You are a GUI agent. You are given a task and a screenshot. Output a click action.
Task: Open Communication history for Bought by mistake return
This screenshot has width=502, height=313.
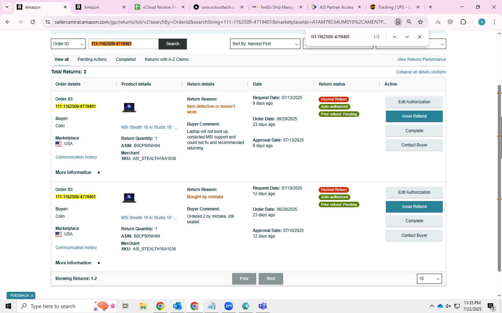tap(76, 248)
